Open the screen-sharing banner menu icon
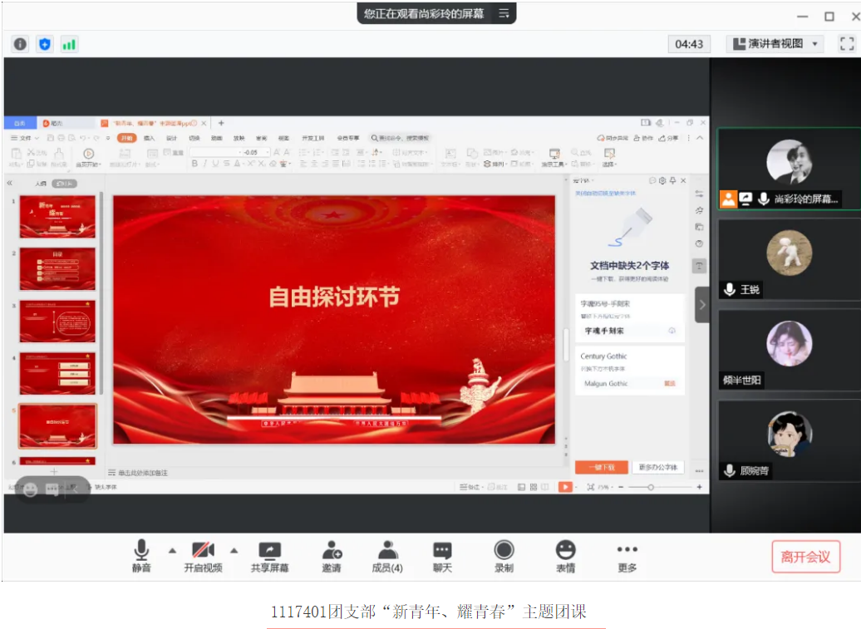Image resolution: width=861 pixels, height=629 pixels. click(x=504, y=14)
